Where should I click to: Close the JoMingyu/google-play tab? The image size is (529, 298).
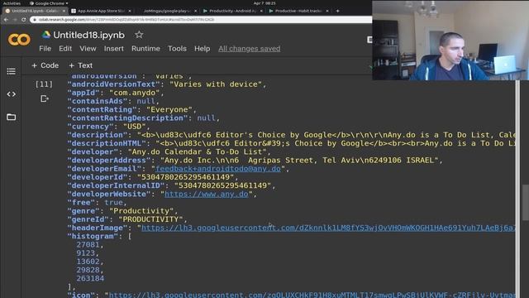click(195, 11)
